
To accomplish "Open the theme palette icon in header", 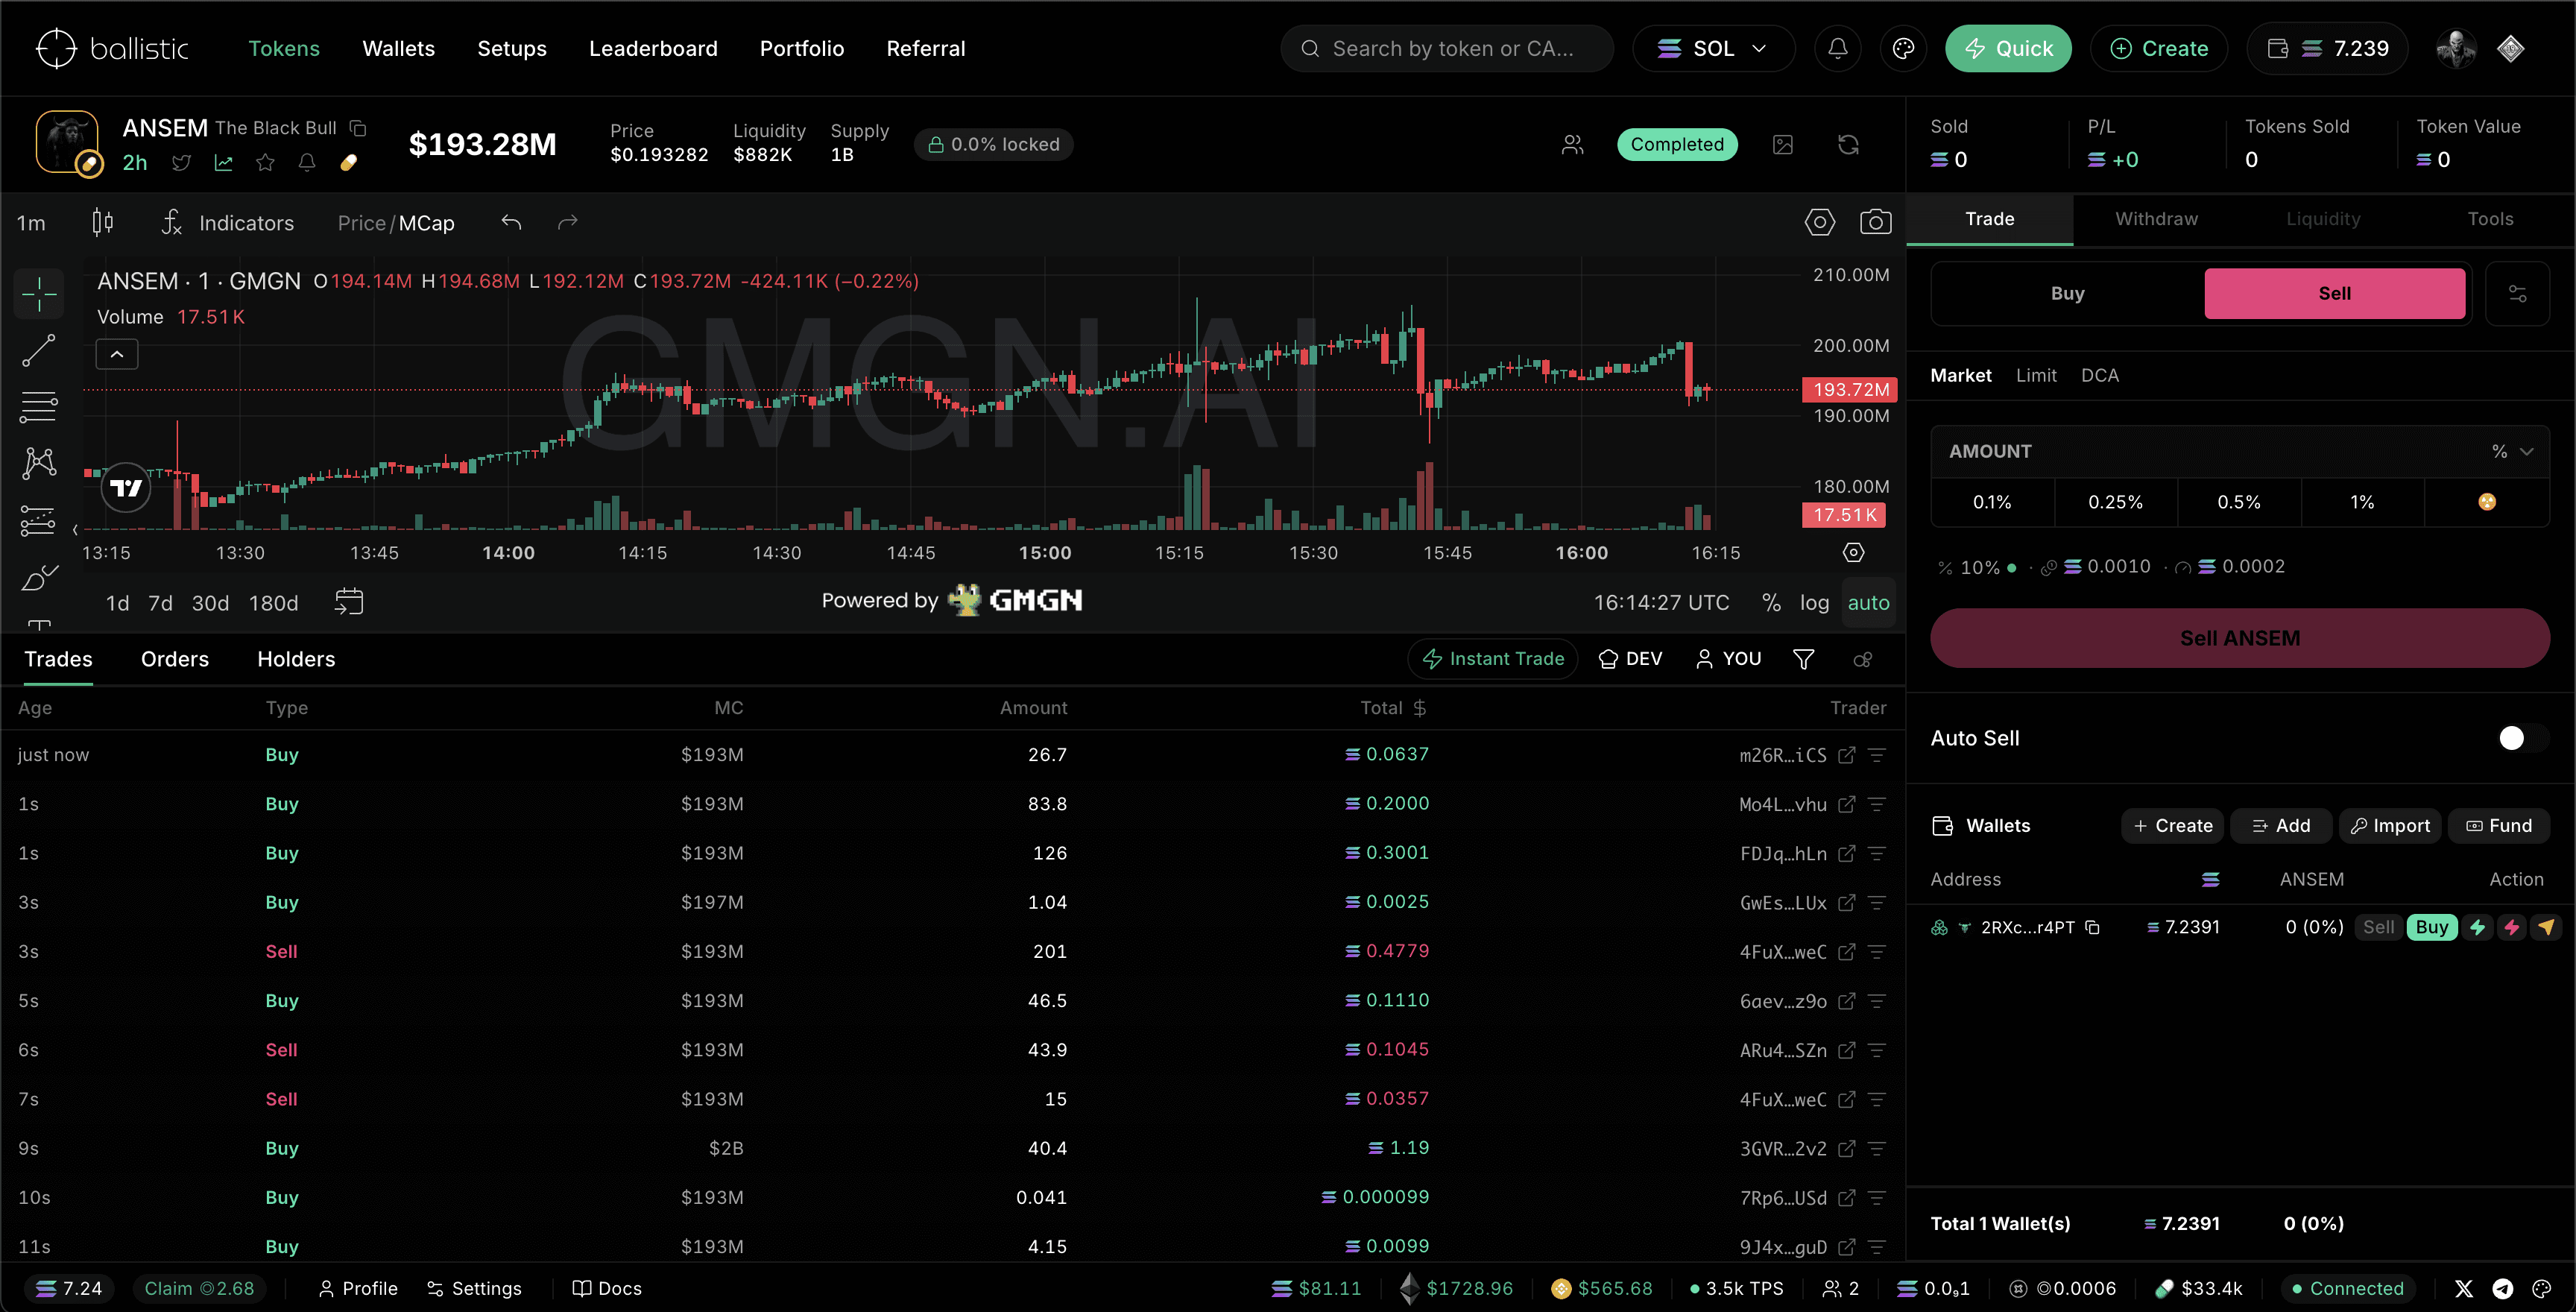I will coord(1903,48).
